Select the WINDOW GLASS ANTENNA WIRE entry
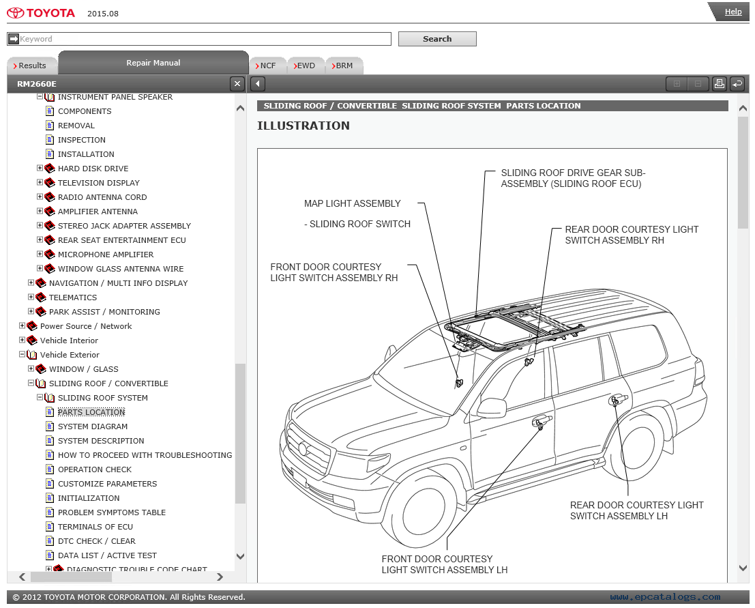This screenshot has height=608, width=755. (120, 269)
